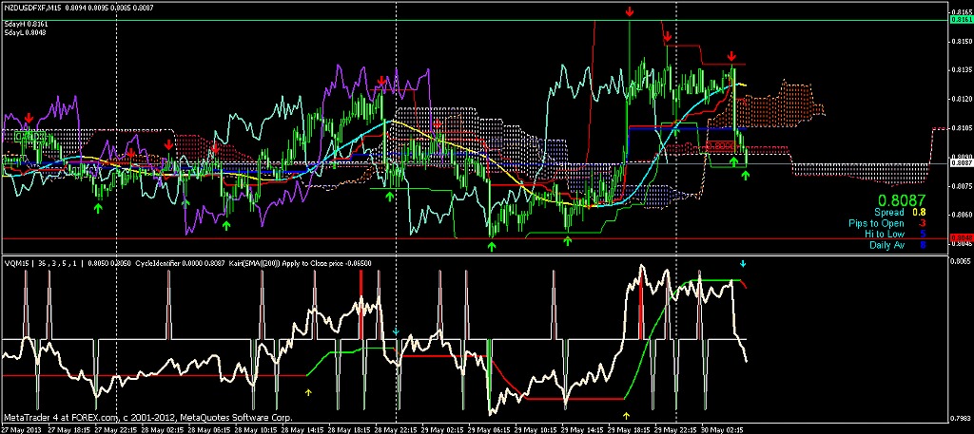Screen dimensions: 974x434
Task: Click the 27 May 2013 date label
Action: click(21, 429)
